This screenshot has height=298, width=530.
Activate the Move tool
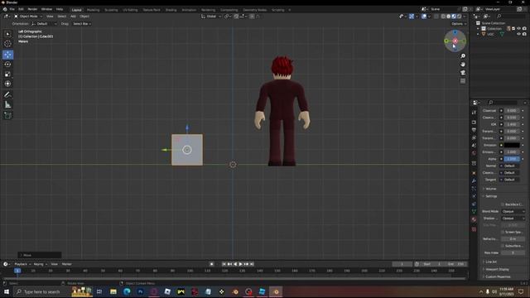[7, 55]
